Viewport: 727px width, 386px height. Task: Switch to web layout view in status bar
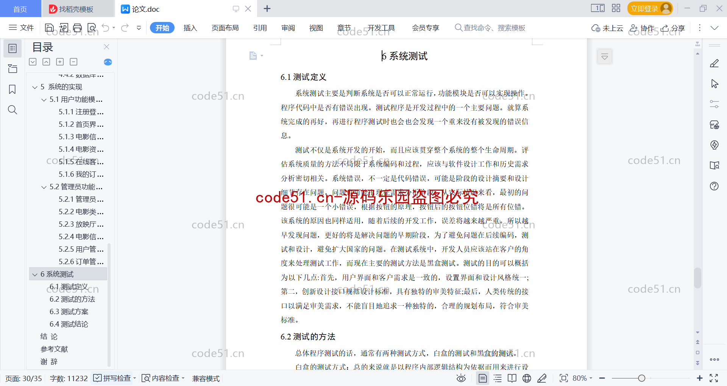click(527, 378)
